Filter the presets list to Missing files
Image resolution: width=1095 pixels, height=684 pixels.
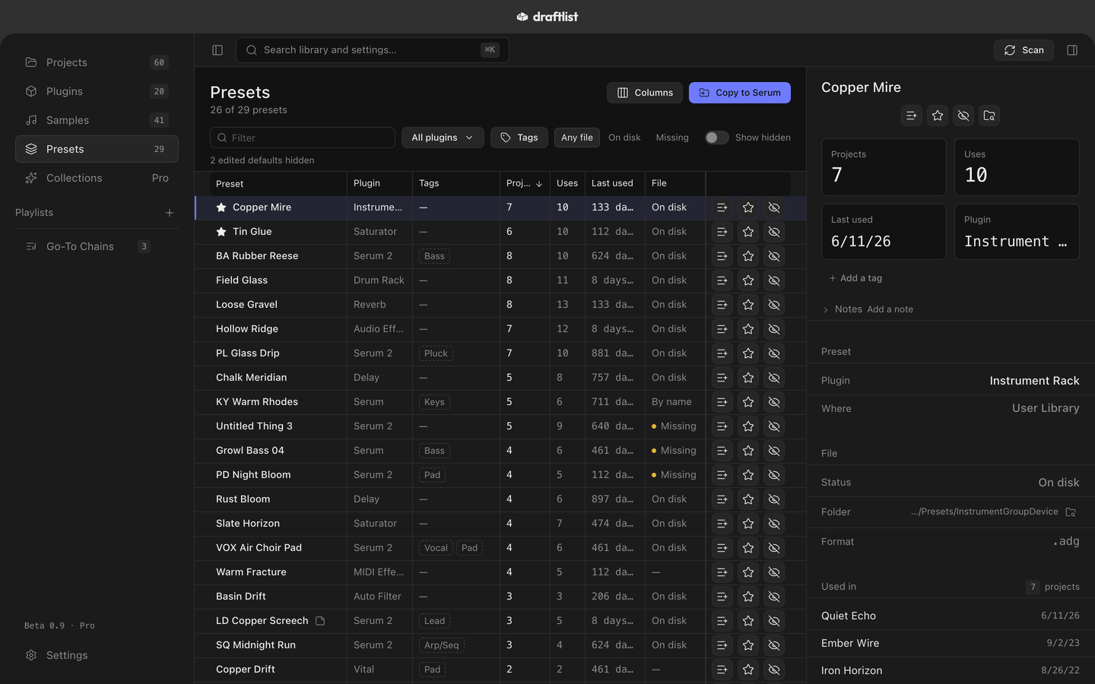pyautogui.click(x=672, y=138)
